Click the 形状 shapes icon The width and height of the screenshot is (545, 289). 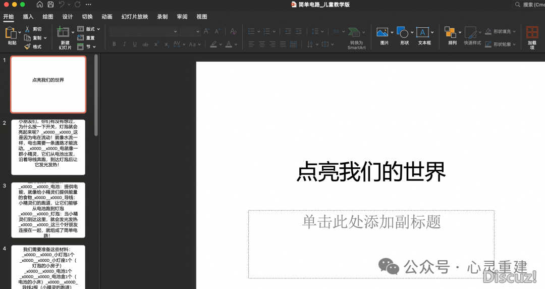pos(403,32)
